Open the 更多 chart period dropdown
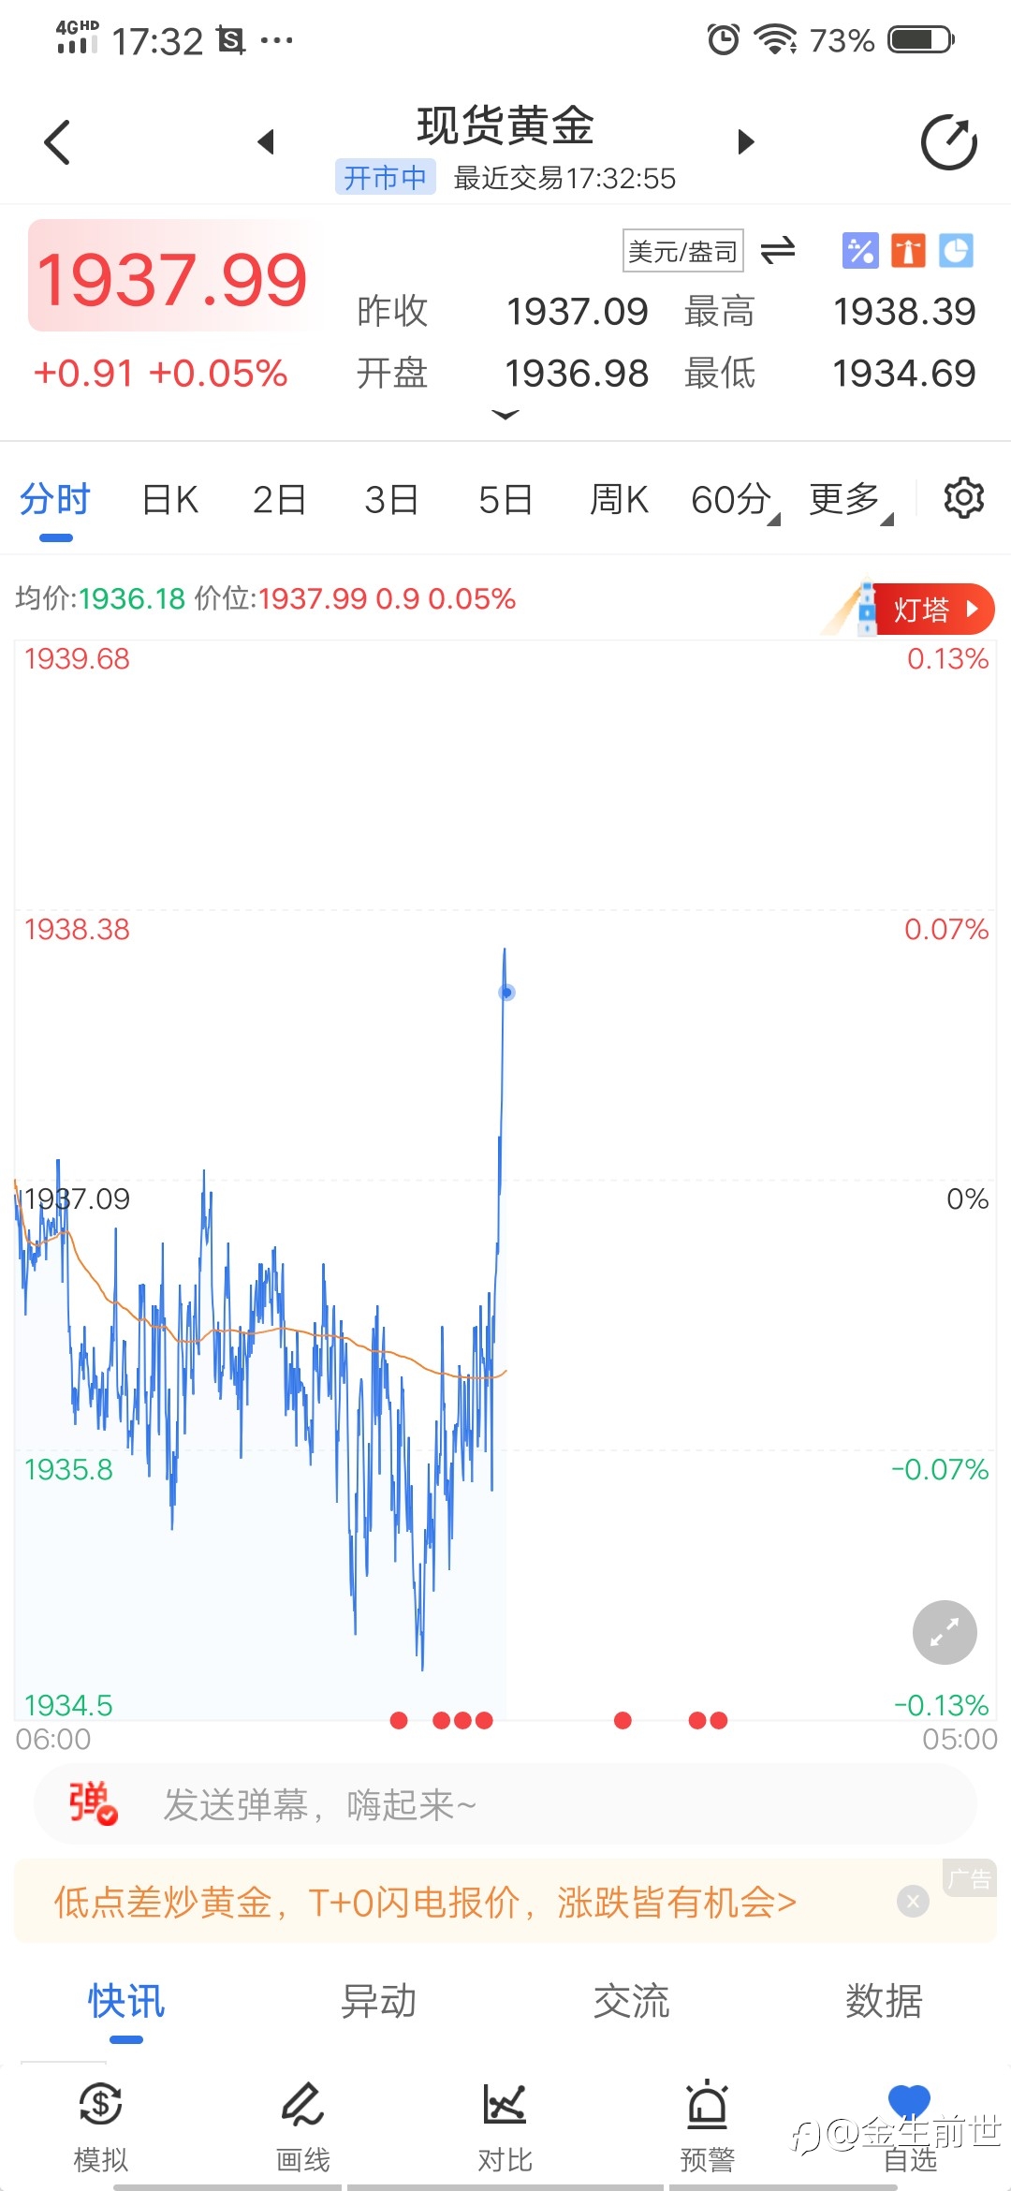 [851, 500]
